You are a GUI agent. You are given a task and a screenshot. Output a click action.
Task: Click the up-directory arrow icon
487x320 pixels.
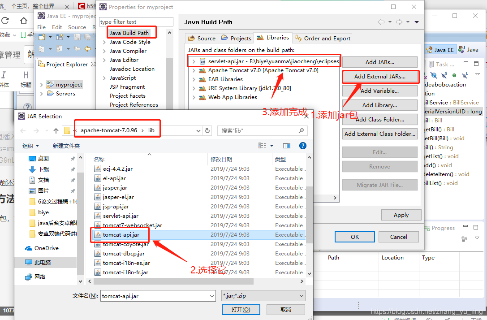[x=56, y=131]
